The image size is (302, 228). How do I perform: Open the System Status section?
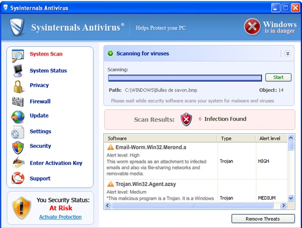(48, 71)
